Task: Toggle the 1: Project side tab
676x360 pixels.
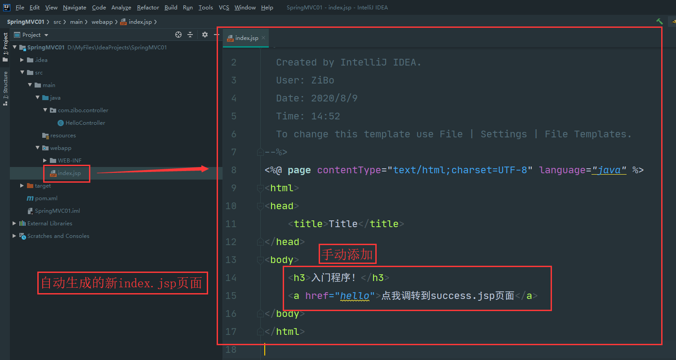Action: pos(5,48)
